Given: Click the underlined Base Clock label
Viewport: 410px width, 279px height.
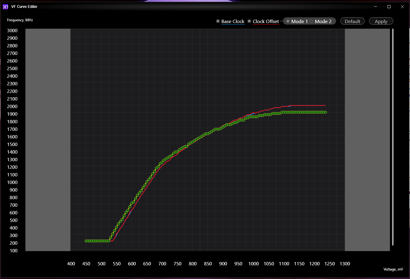Looking at the screenshot, I should tap(233, 21).
